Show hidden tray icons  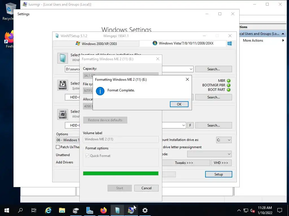[x=239, y=210]
